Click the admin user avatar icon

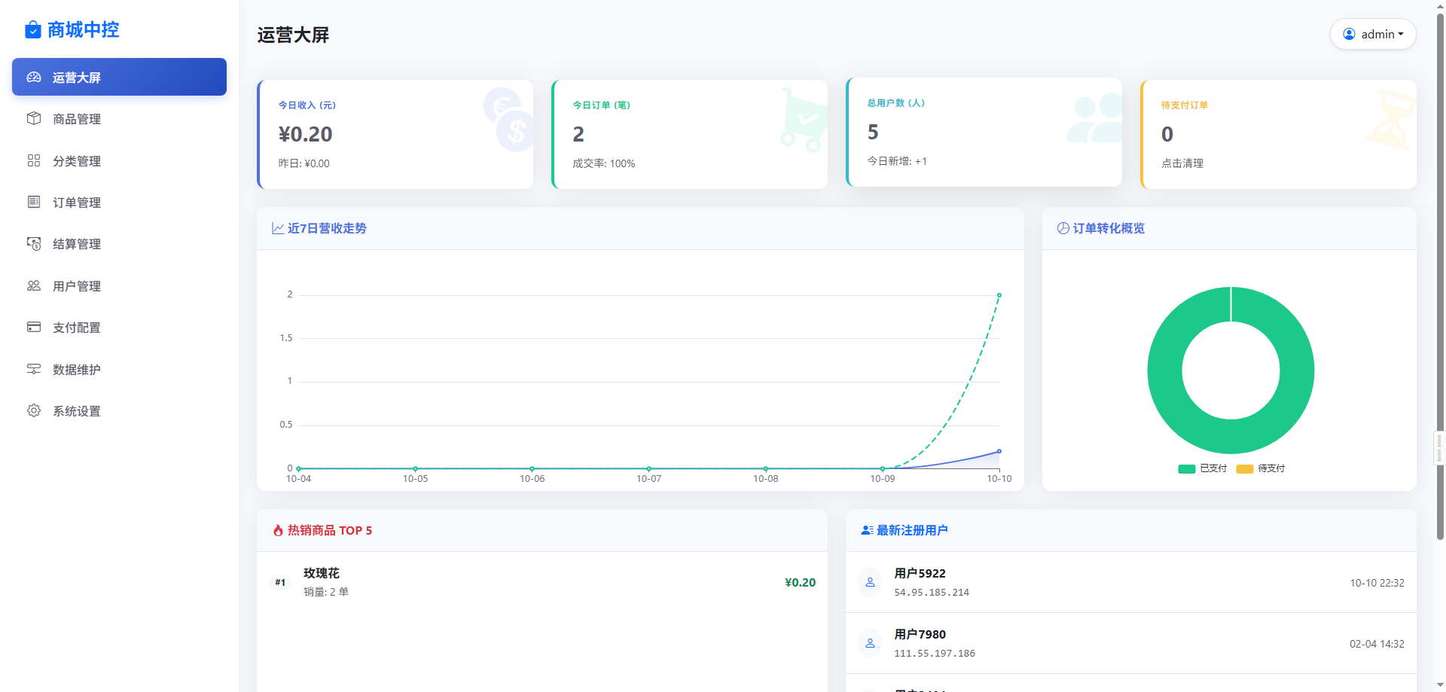1349,34
